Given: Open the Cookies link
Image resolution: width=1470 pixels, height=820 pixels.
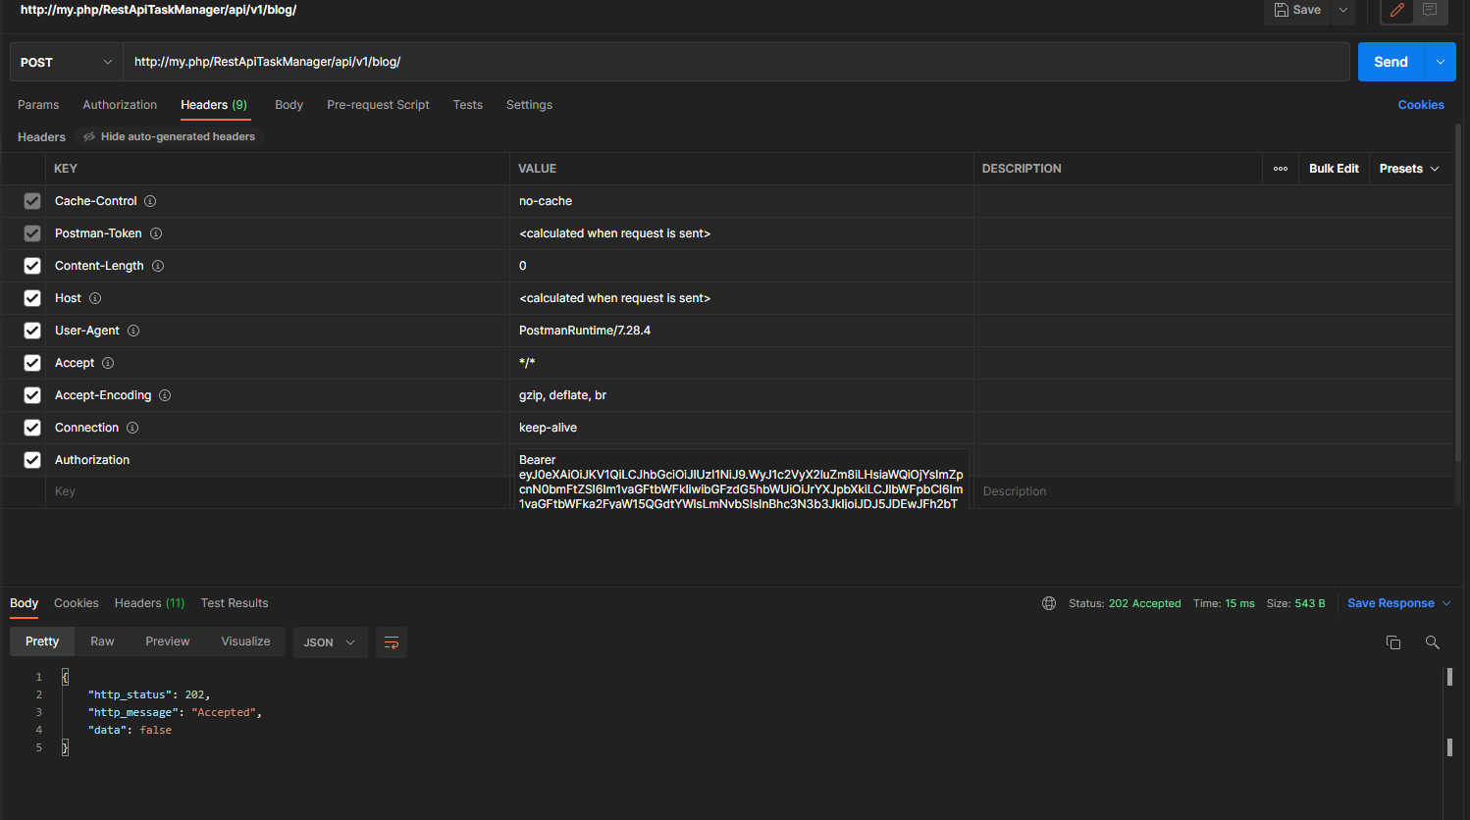Looking at the screenshot, I should point(1421,105).
